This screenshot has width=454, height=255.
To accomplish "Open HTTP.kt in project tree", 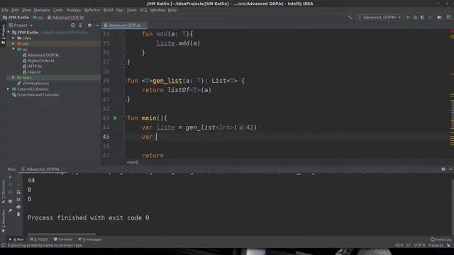I will [33, 66].
